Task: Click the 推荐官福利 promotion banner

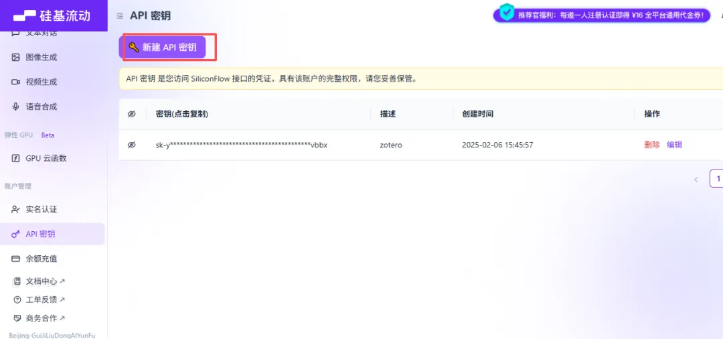Action: [602, 15]
